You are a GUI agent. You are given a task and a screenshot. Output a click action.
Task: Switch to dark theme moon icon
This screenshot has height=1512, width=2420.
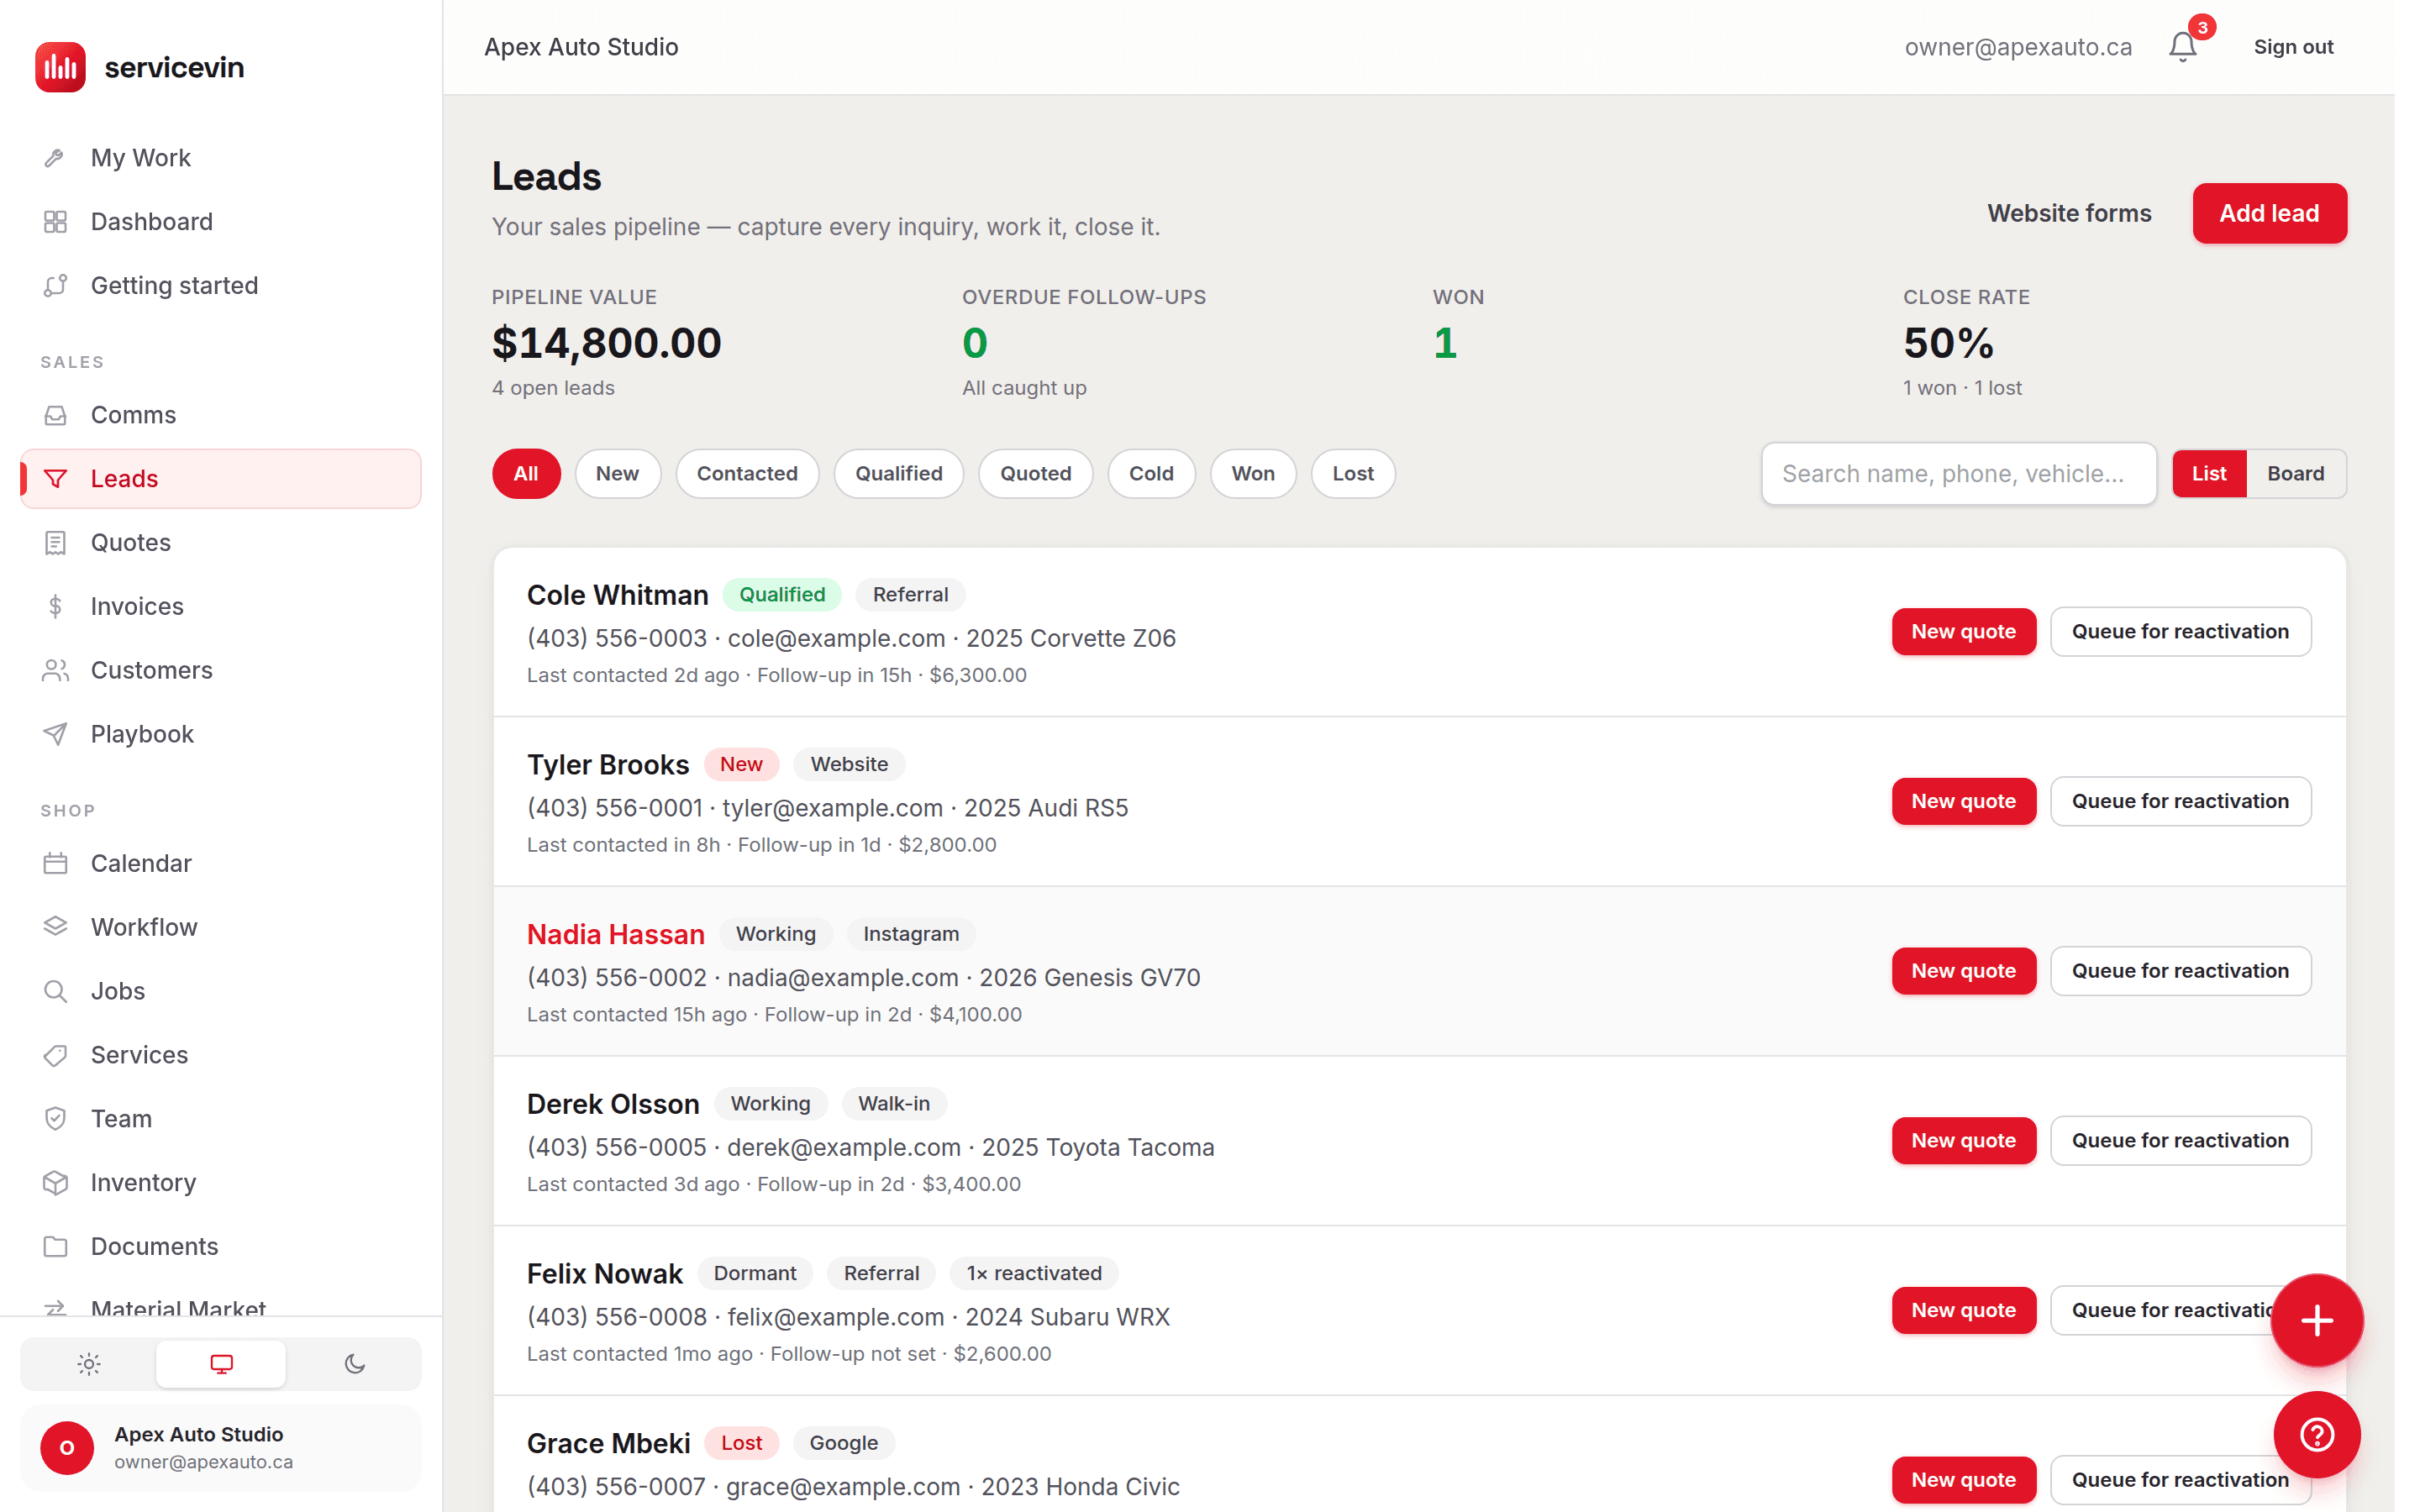pyautogui.click(x=354, y=1365)
